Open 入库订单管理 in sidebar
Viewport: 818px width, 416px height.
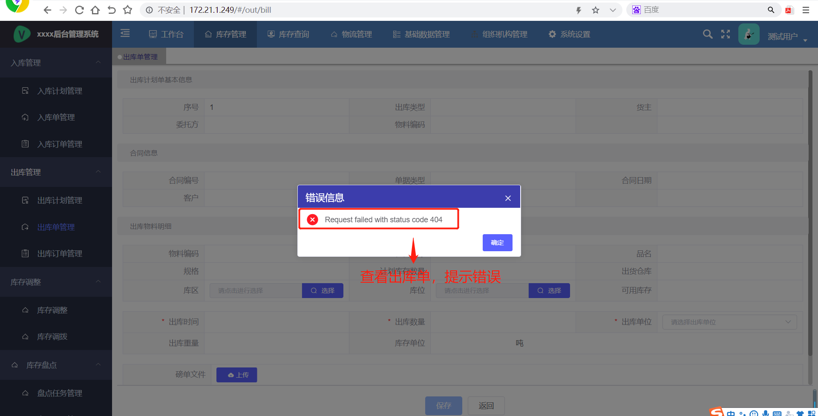(x=56, y=144)
